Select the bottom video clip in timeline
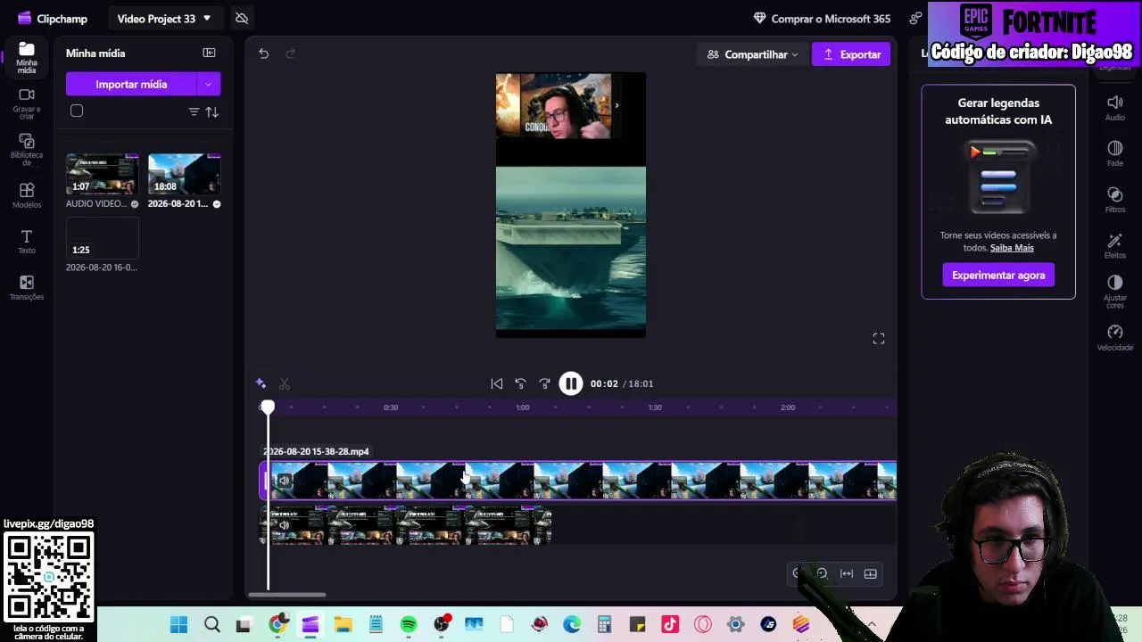Image resolution: width=1142 pixels, height=642 pixels. [406, 524]
